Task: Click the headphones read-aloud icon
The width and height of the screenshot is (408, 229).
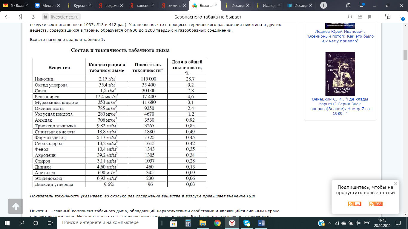Action: [350, 17]
